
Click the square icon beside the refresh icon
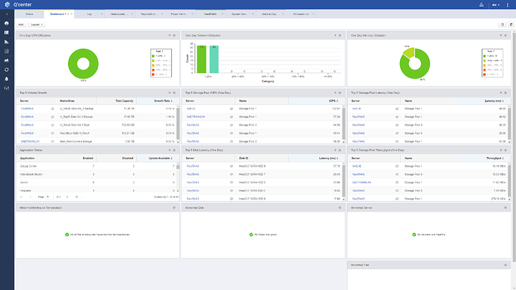[x=503, y=25]
